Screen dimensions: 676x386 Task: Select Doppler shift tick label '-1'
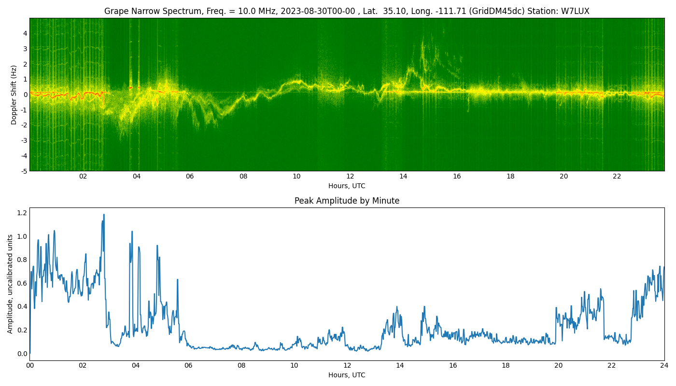23,110
